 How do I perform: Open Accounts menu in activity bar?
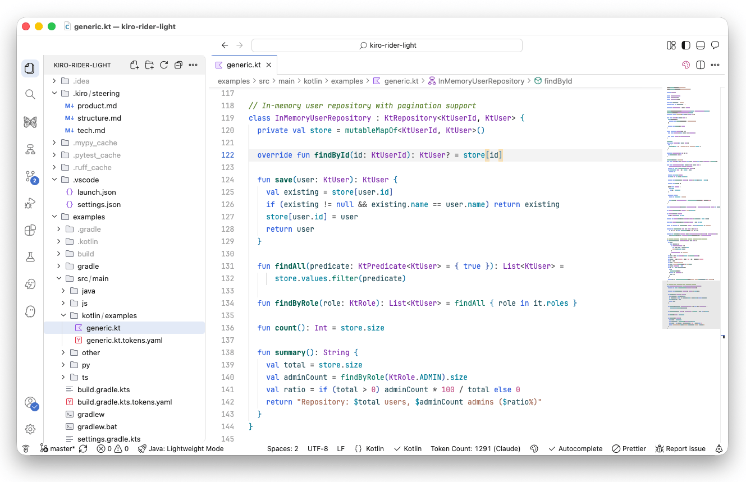30,403
